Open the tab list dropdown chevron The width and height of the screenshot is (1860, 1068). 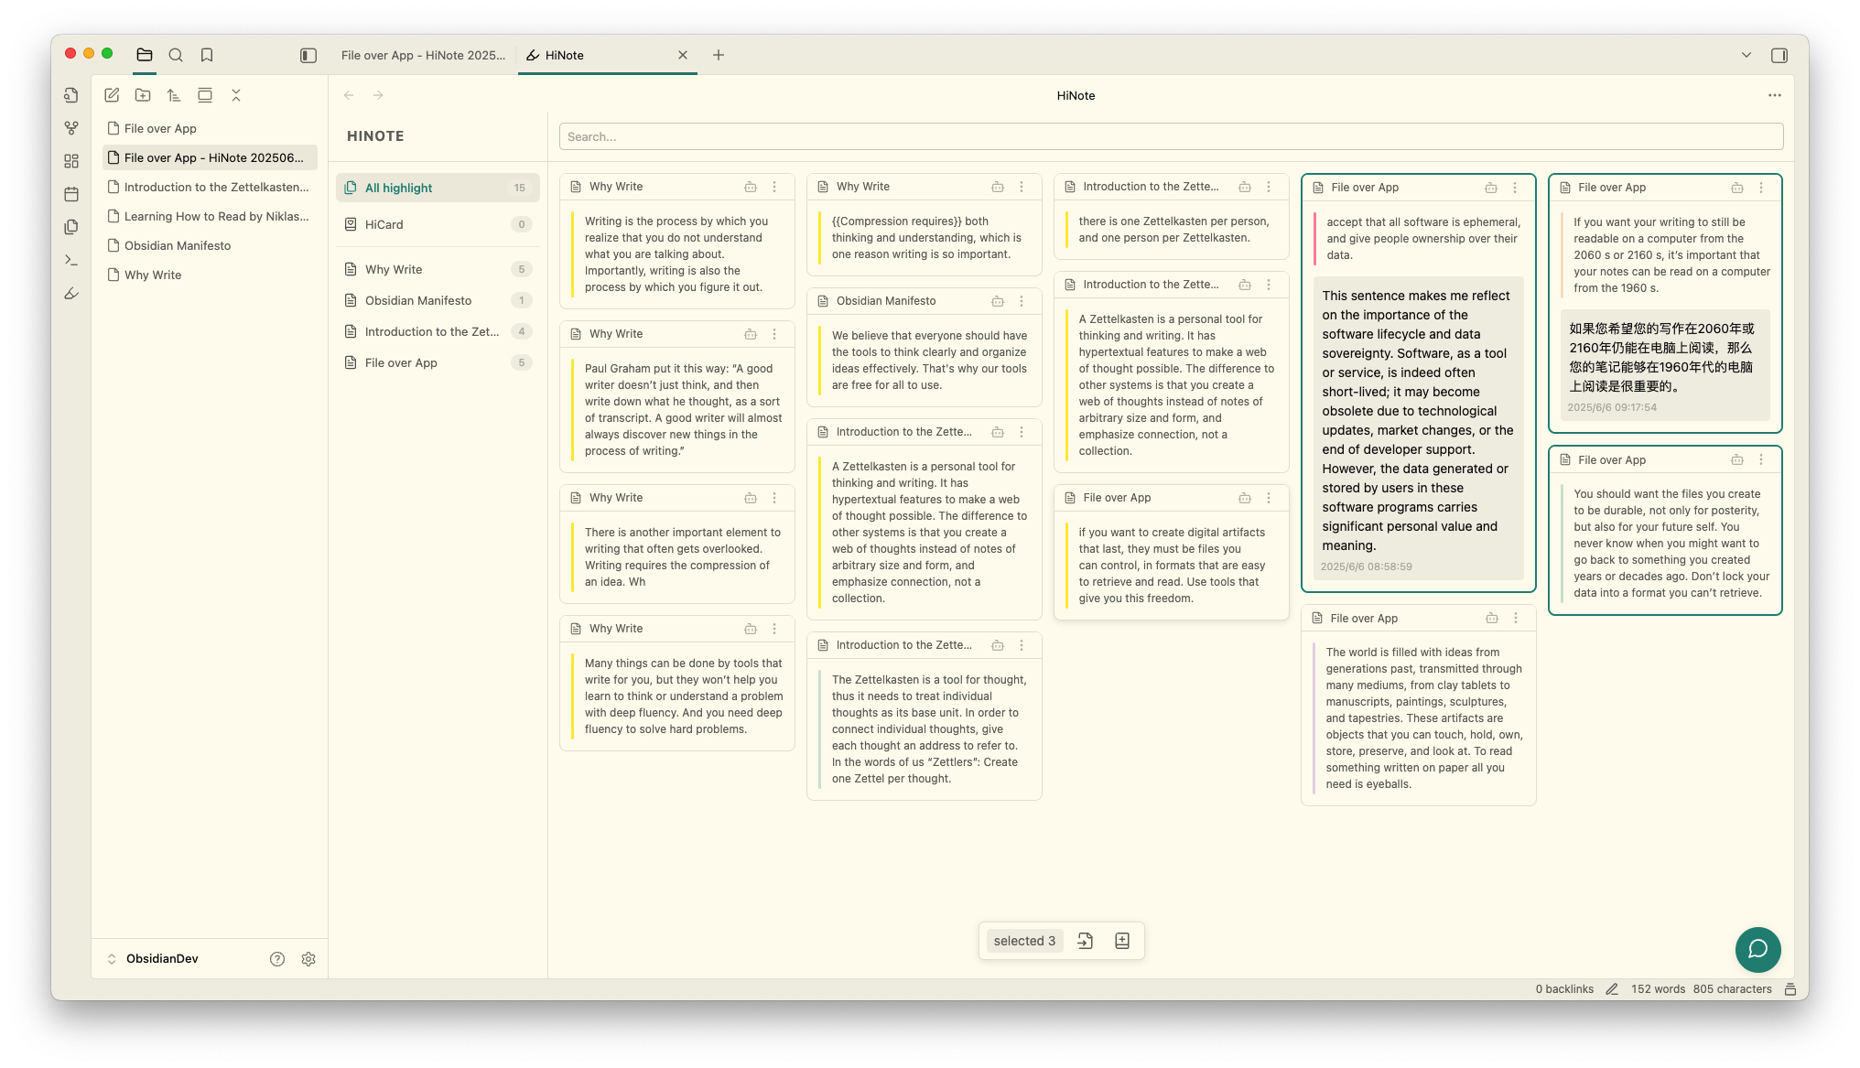point(1746,55)
